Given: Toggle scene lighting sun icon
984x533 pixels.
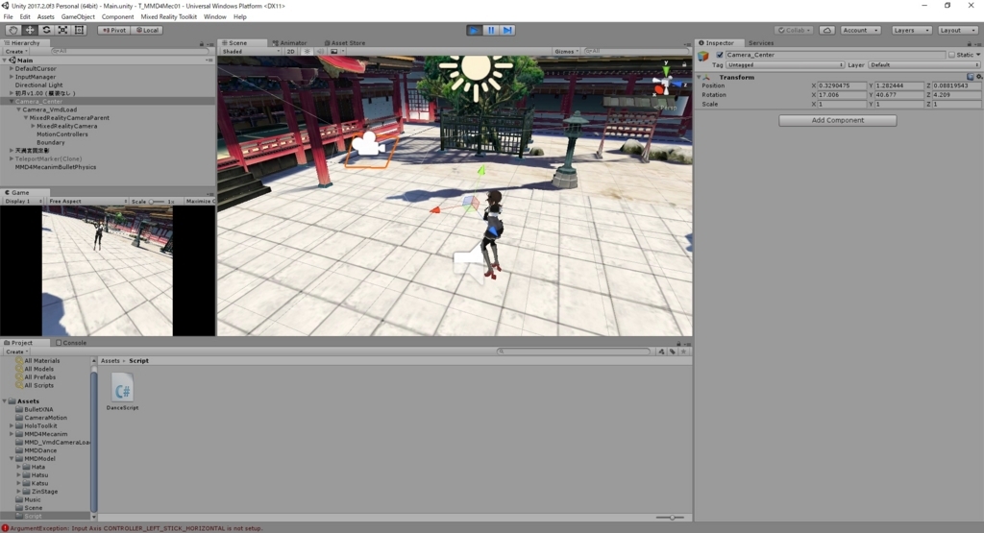Looking at the screenshot, I should (307, 52).
